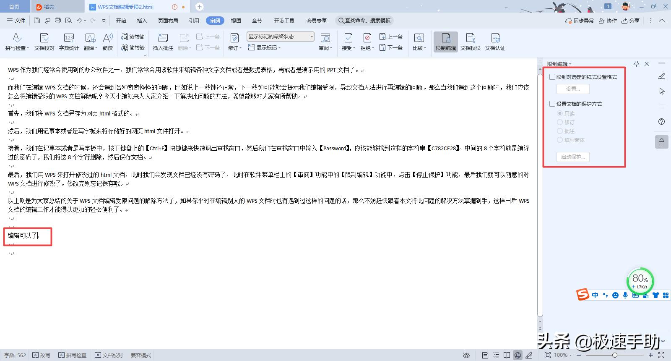Select the 填写窗体 radio option
Viewport: 671px width, 361px height.
click(x=560, y=140)
